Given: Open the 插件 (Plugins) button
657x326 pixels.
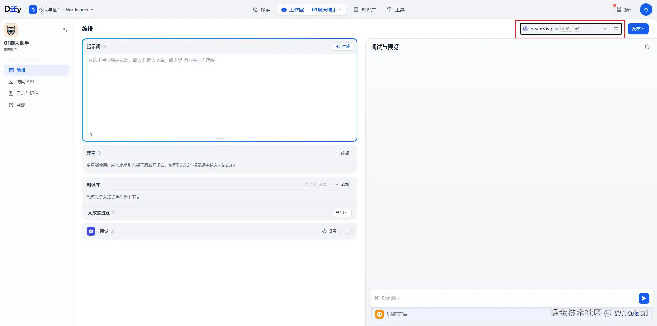Looking at the screenshot, I should (x=625, y=10).
